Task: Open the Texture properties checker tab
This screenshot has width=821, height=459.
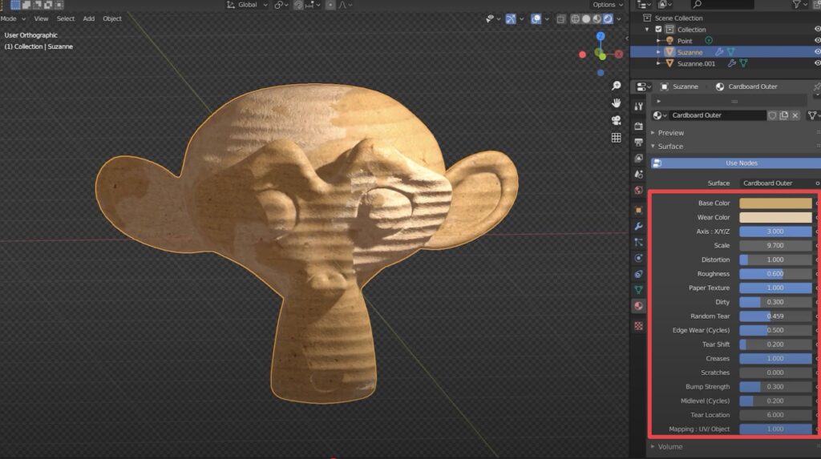Action: coord(639,325)
